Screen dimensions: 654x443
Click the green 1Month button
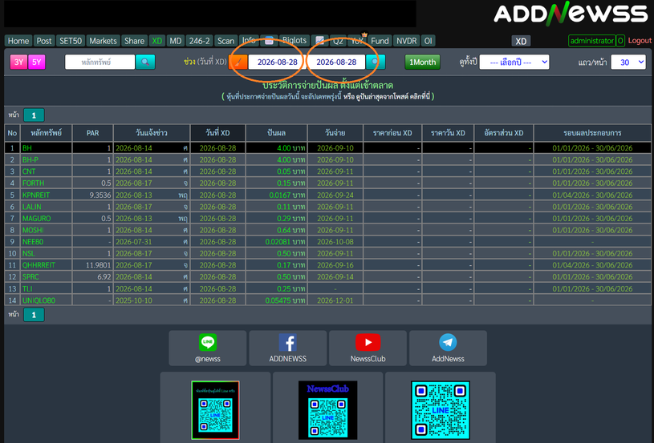(x=423, y=62)
